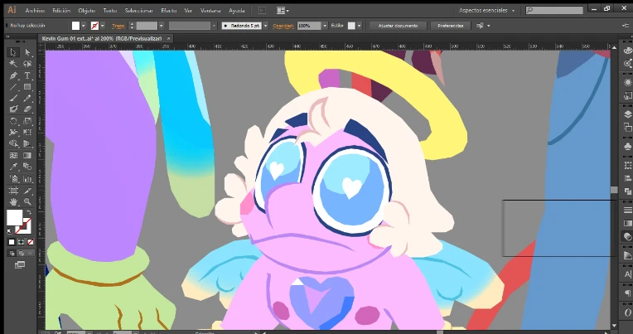633x334 pixels.
Task: Click the Preferencias button
Action: 451,26
